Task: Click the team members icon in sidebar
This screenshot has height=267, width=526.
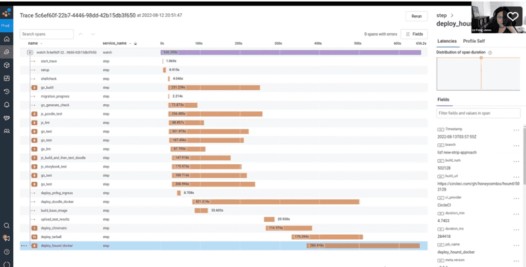Action: pos(7,131)
